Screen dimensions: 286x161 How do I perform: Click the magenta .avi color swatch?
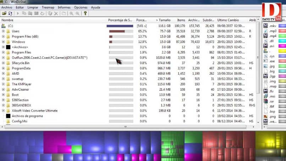282,46
